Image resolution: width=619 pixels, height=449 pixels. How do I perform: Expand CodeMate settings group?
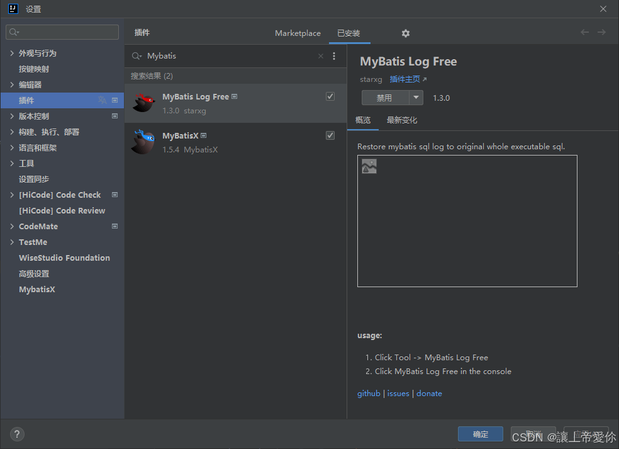[x=12, y=227]
